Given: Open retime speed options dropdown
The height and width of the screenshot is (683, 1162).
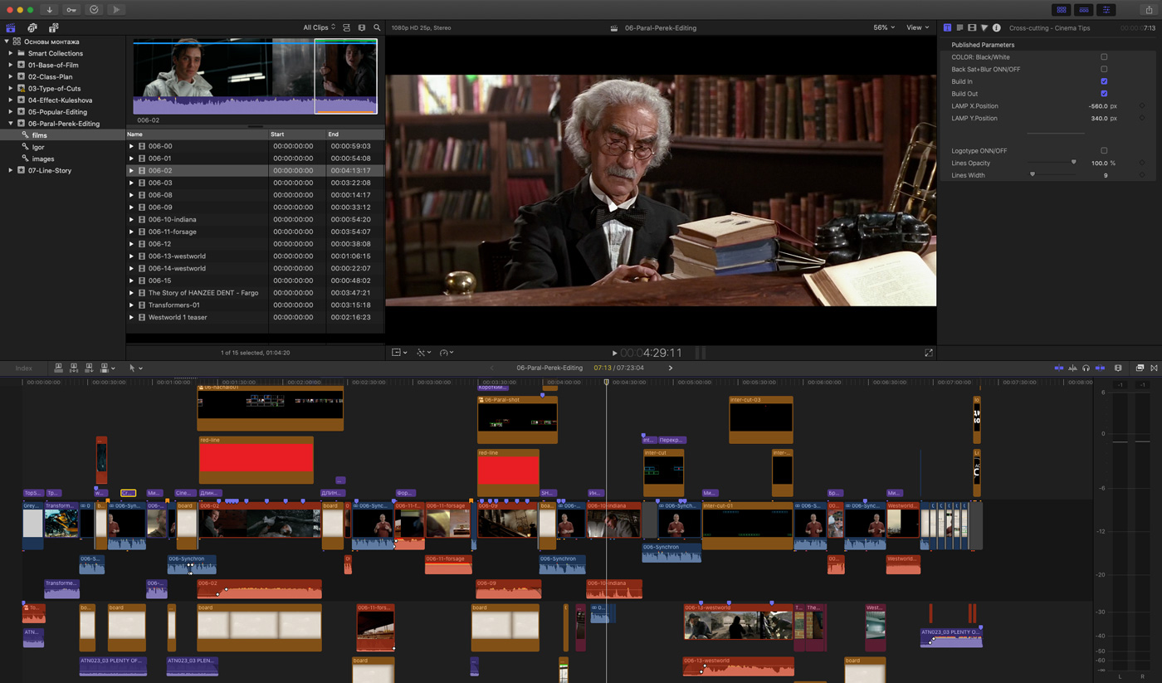Looking at the screenshot, I should tap(447, 353).
